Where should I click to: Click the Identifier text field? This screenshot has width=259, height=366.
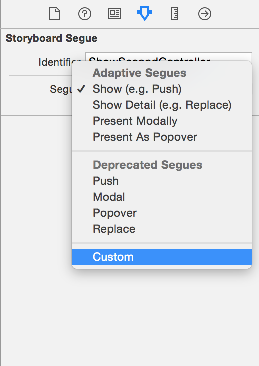pos(169,57)
